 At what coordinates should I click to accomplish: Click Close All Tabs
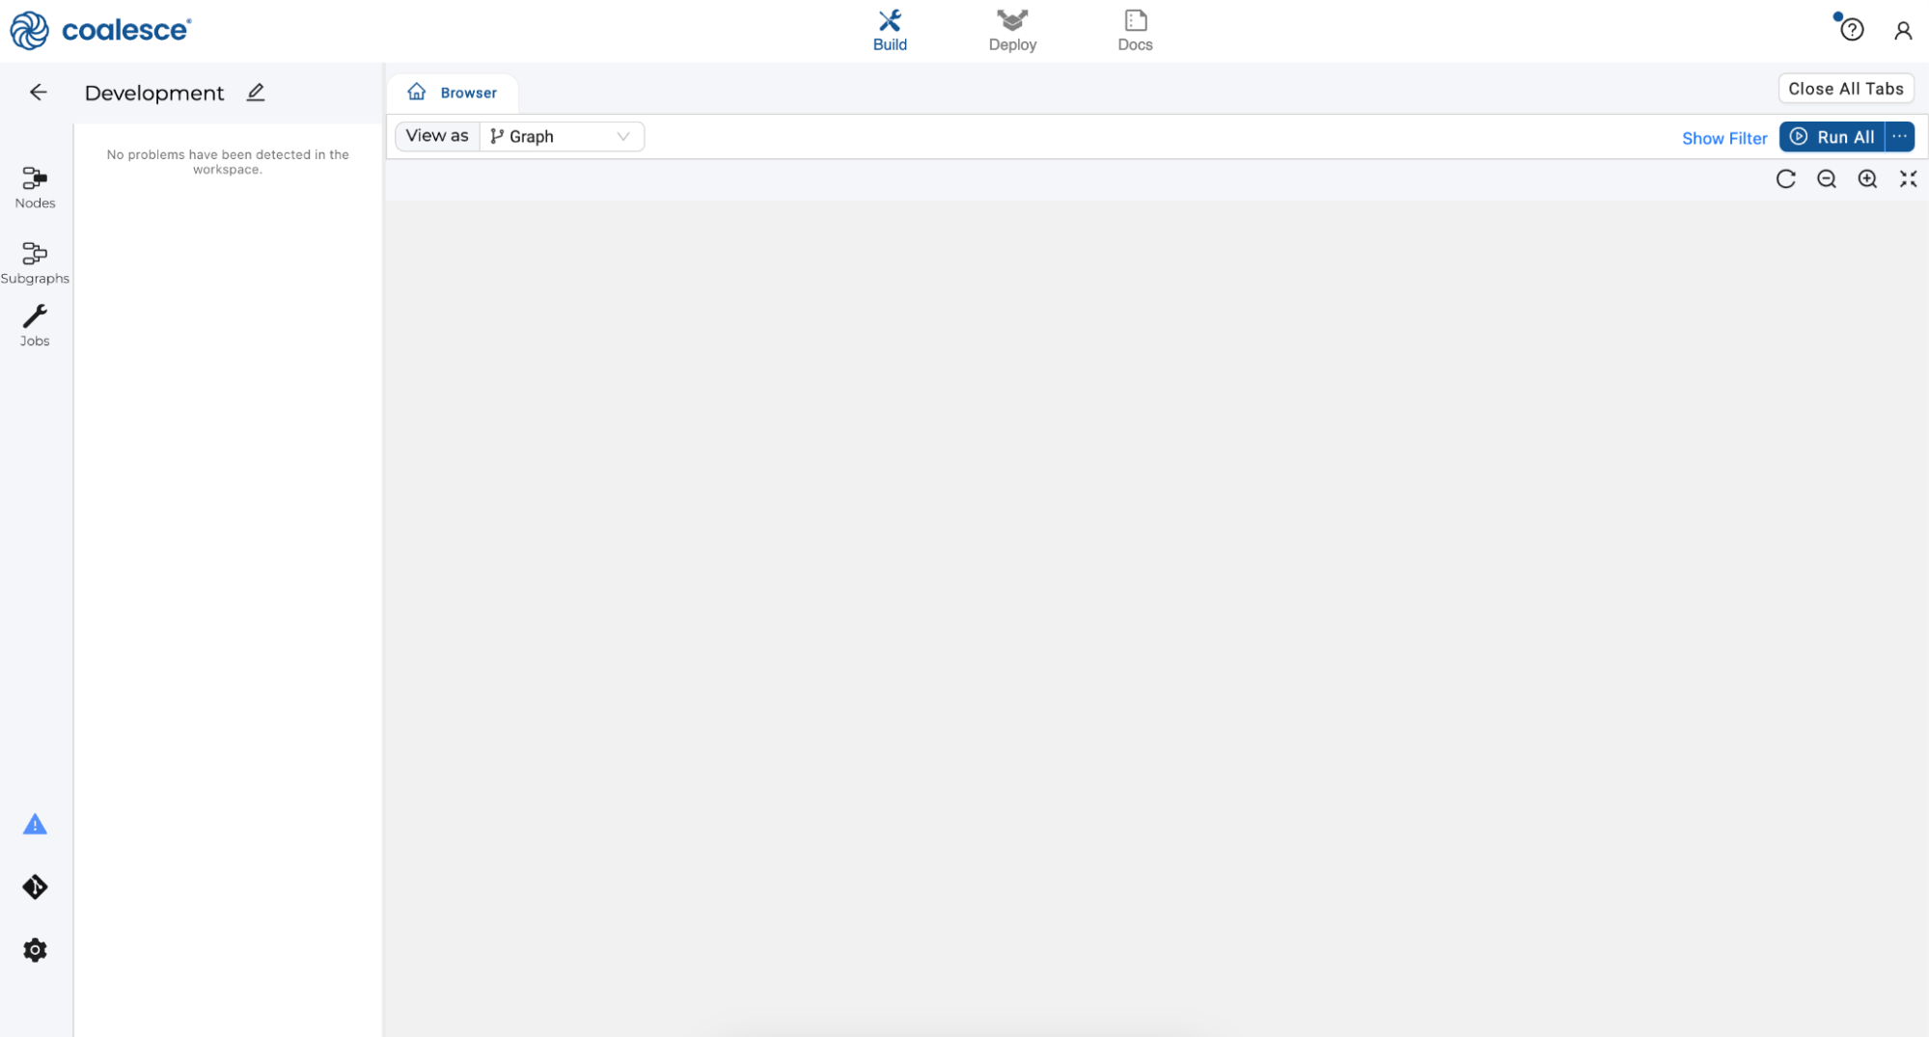tap(1846, 89)
